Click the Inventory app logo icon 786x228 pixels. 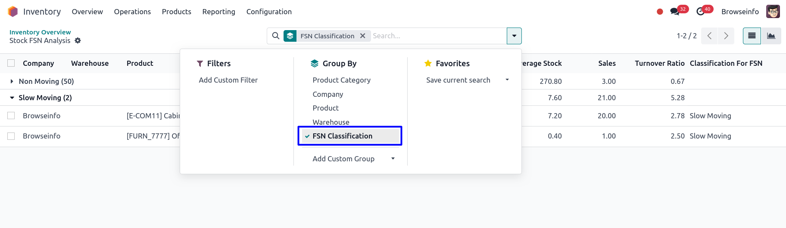click(13, 12)
